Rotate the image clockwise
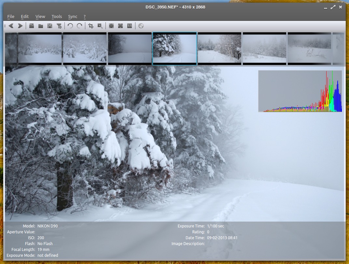The width and height of the screenshot is (349, 264). point(79,26)
